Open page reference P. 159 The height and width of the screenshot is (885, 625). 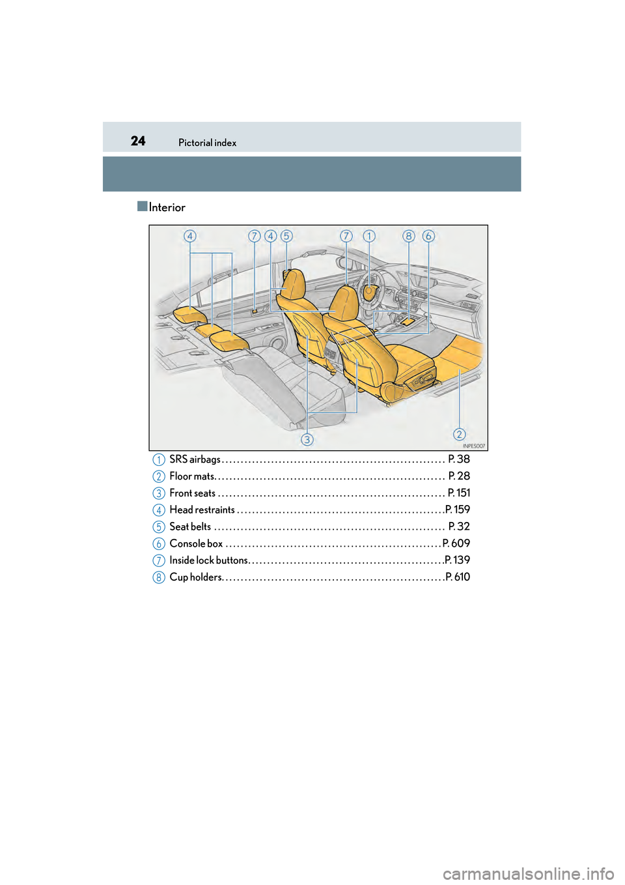pyautogui.click(x=458, y=510)
